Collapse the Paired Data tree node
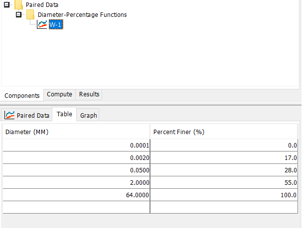This screenshot has width=302, height=228. pyautogui.click(x=6, y=5)
